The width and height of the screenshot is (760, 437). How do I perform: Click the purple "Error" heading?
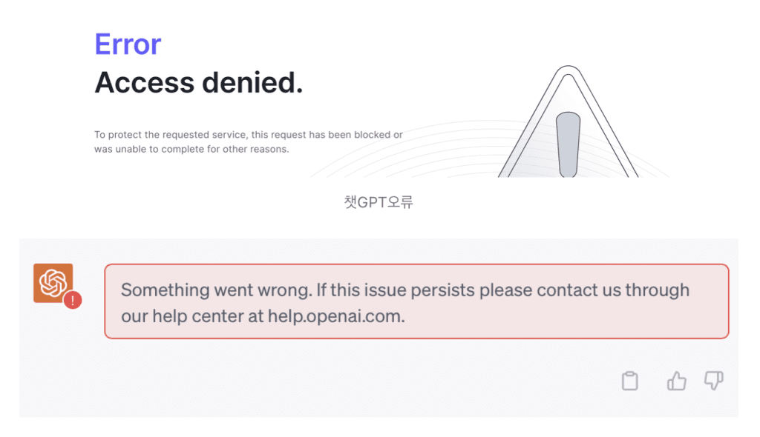[128, 44]
